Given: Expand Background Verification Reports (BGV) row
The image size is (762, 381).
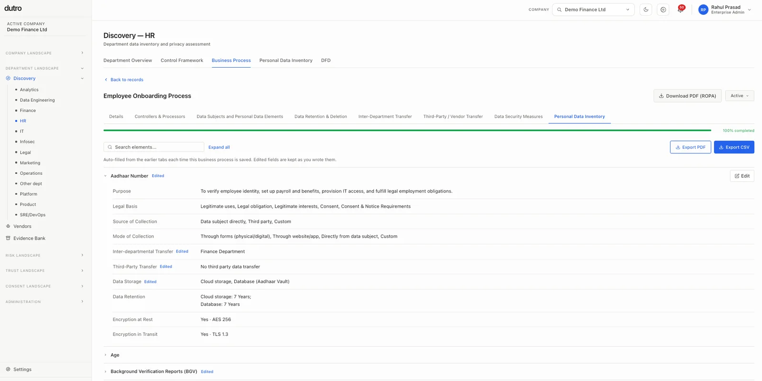Looking at the screenshot, I should pos(106,371).
